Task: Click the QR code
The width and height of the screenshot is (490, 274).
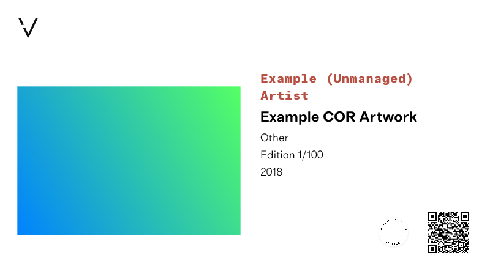Action: tap(448, 232)
